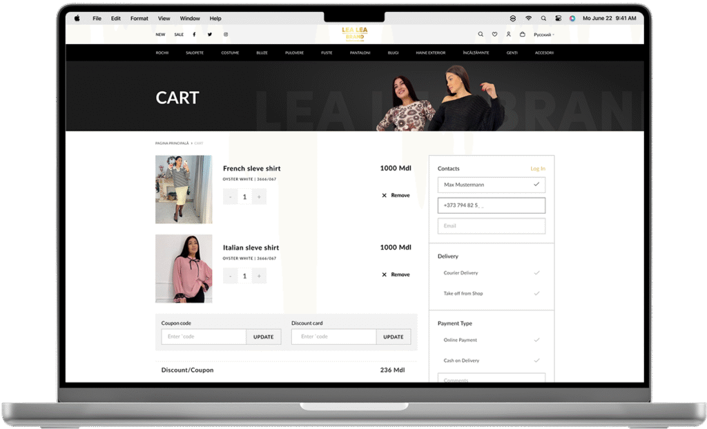707x429 pixels.
Task: Open the Instagram icon link
Action: tap(226, 34)
